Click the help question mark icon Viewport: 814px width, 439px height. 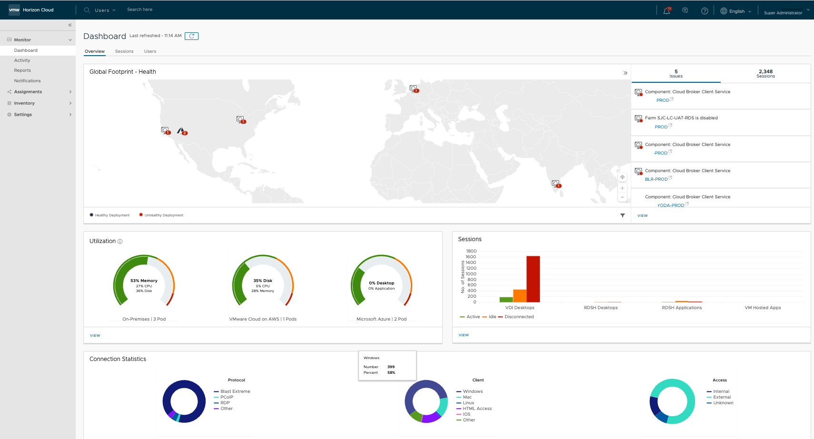click(x=705, y=11)
